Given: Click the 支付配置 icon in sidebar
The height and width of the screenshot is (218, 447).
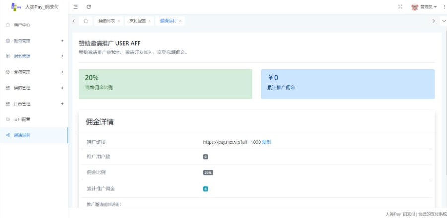Looking at the screenshot, I should [x=8, y=119].
